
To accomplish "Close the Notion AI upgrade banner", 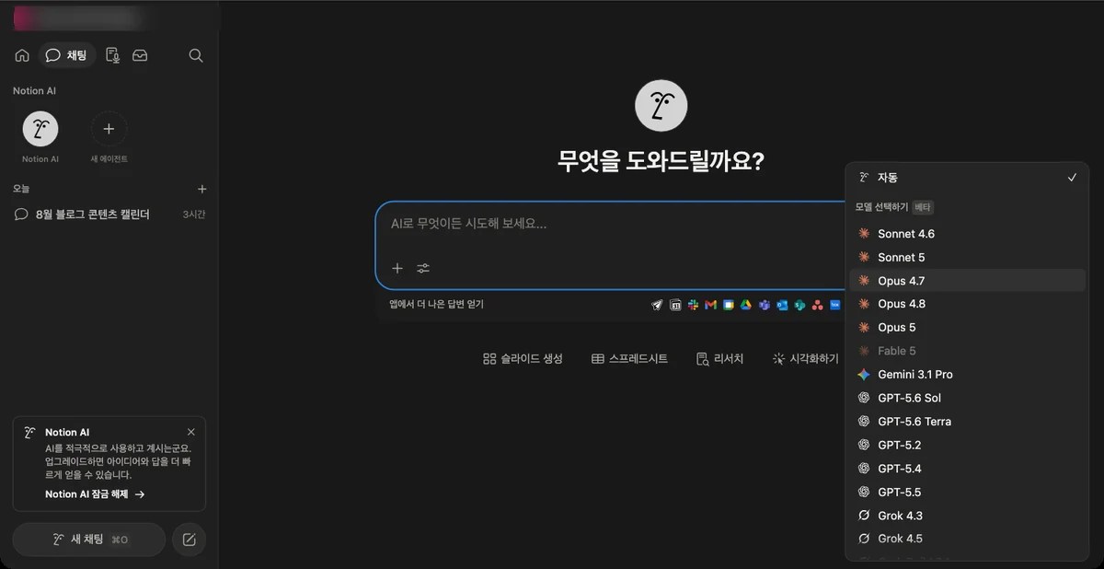I will point(191,432).
